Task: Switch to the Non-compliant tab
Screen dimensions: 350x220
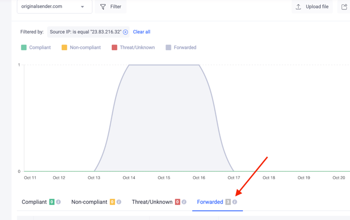Action: point(89,202)
